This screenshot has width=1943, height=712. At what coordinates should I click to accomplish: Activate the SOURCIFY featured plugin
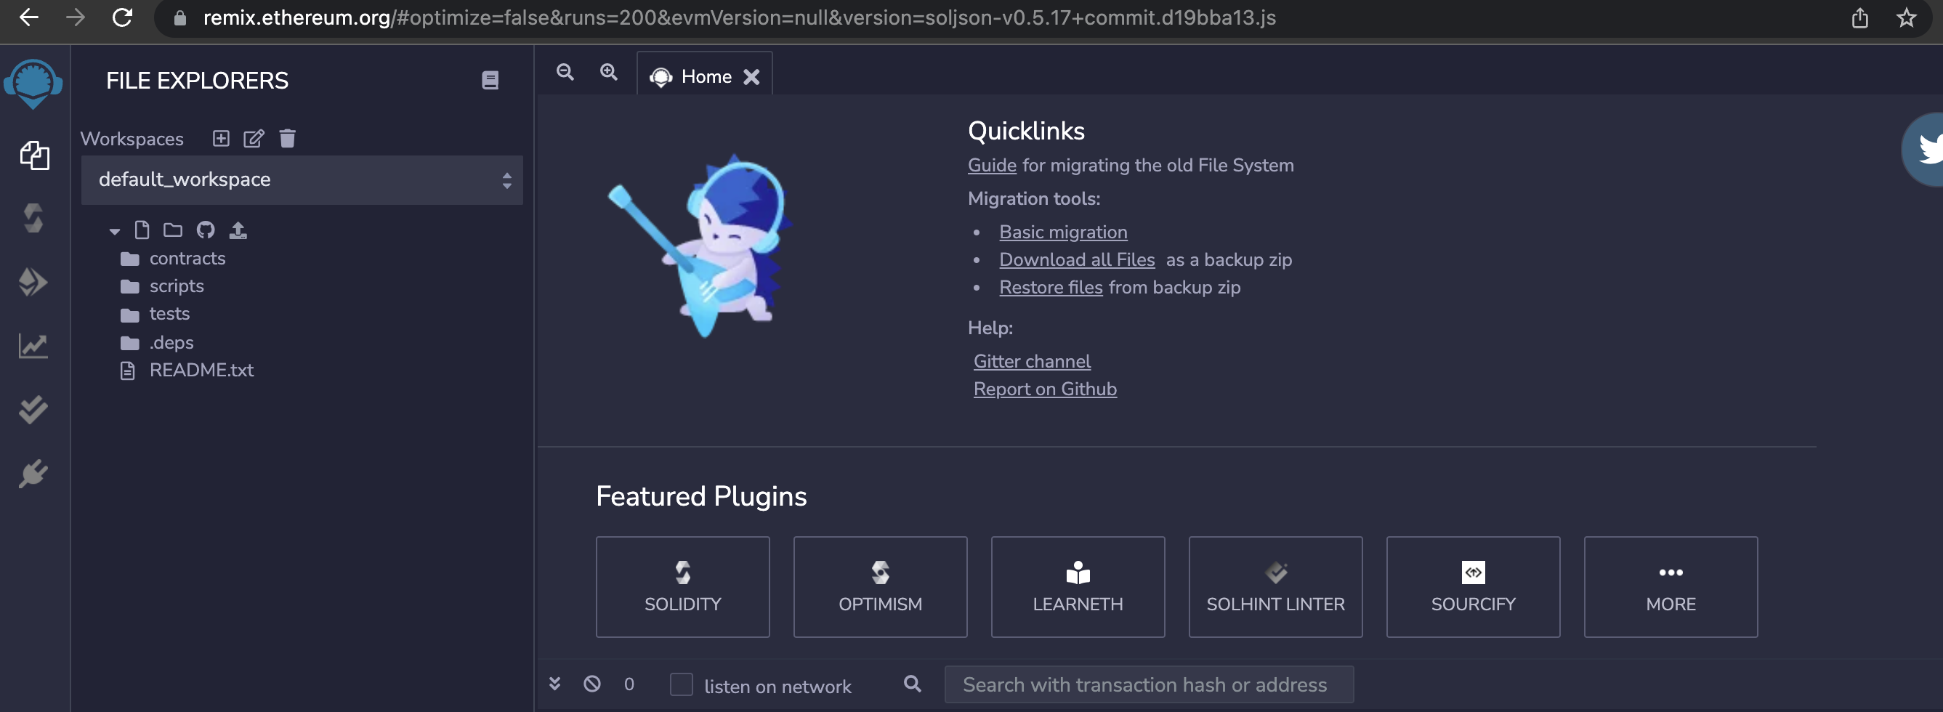click(x=1473, y=587)
